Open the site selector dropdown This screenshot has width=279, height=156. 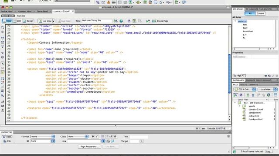245,89
